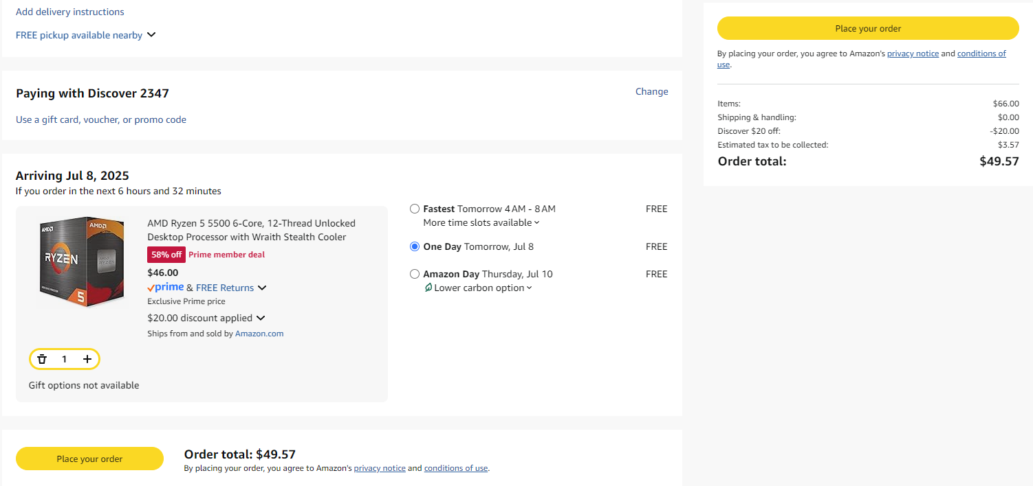Select the Fastest delivery radio option
The height and width of the screenshot is (486, 1033).
[414, 209]
